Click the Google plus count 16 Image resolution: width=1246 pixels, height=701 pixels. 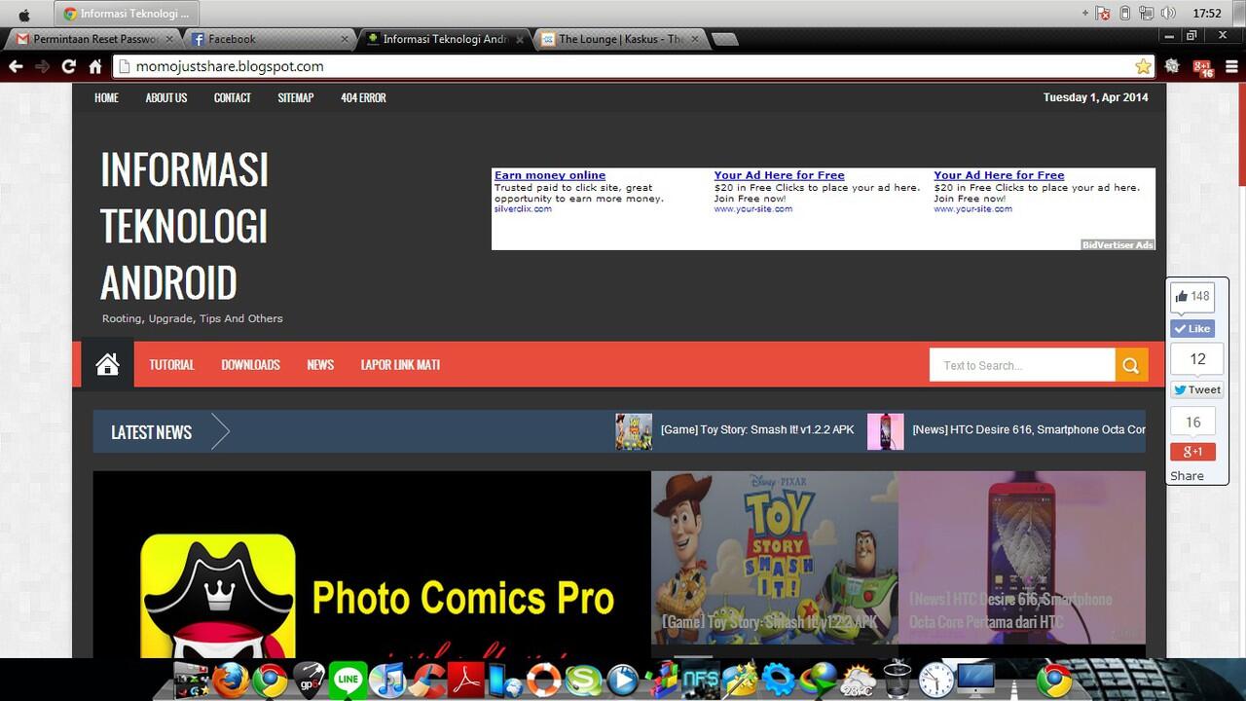(1192, 422)
